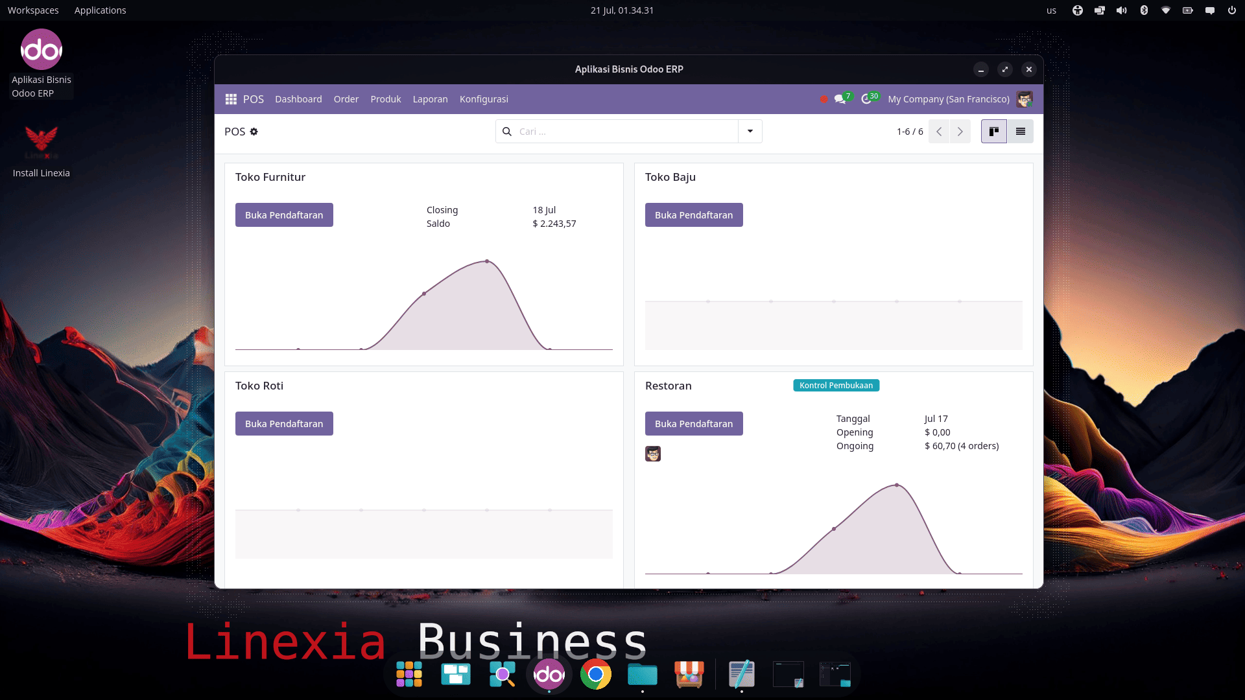Click the search magnifier icon
The image size is (1245, 700).
[x=507, y=132]
